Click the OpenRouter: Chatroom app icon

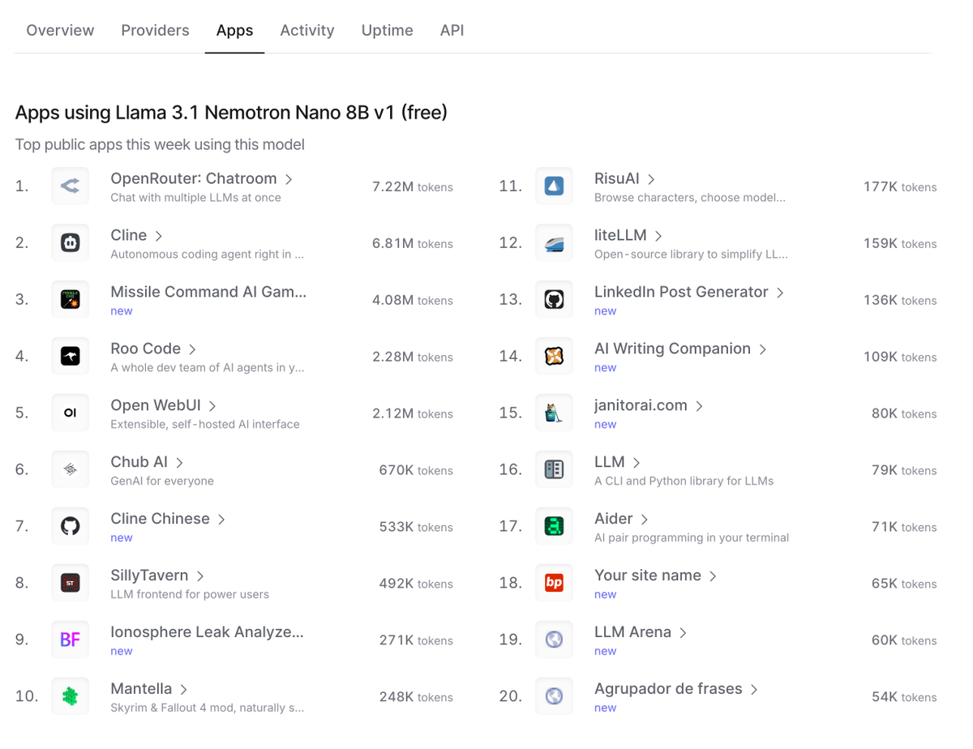71,186
